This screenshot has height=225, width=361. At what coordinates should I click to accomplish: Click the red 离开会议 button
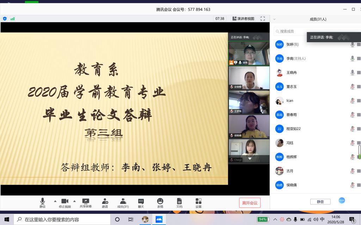[x=250, y=202]
